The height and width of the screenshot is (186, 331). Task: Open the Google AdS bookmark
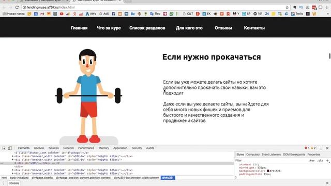pos(104,14)
